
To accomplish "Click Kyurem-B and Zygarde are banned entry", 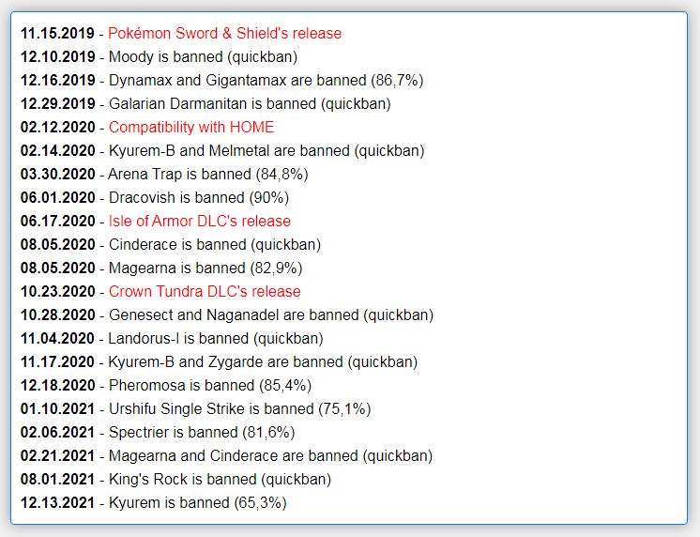I will tap(220, 361).
